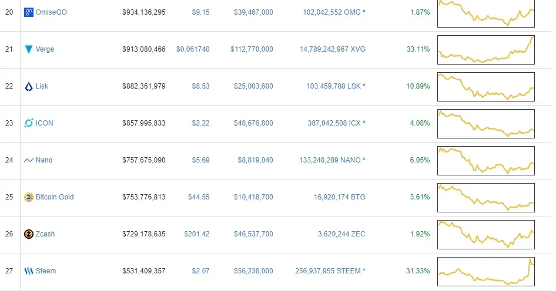This screenshot has height=291, width=556.
Task: Select Nano 6.05% change value
Action: tap(420, 160)
